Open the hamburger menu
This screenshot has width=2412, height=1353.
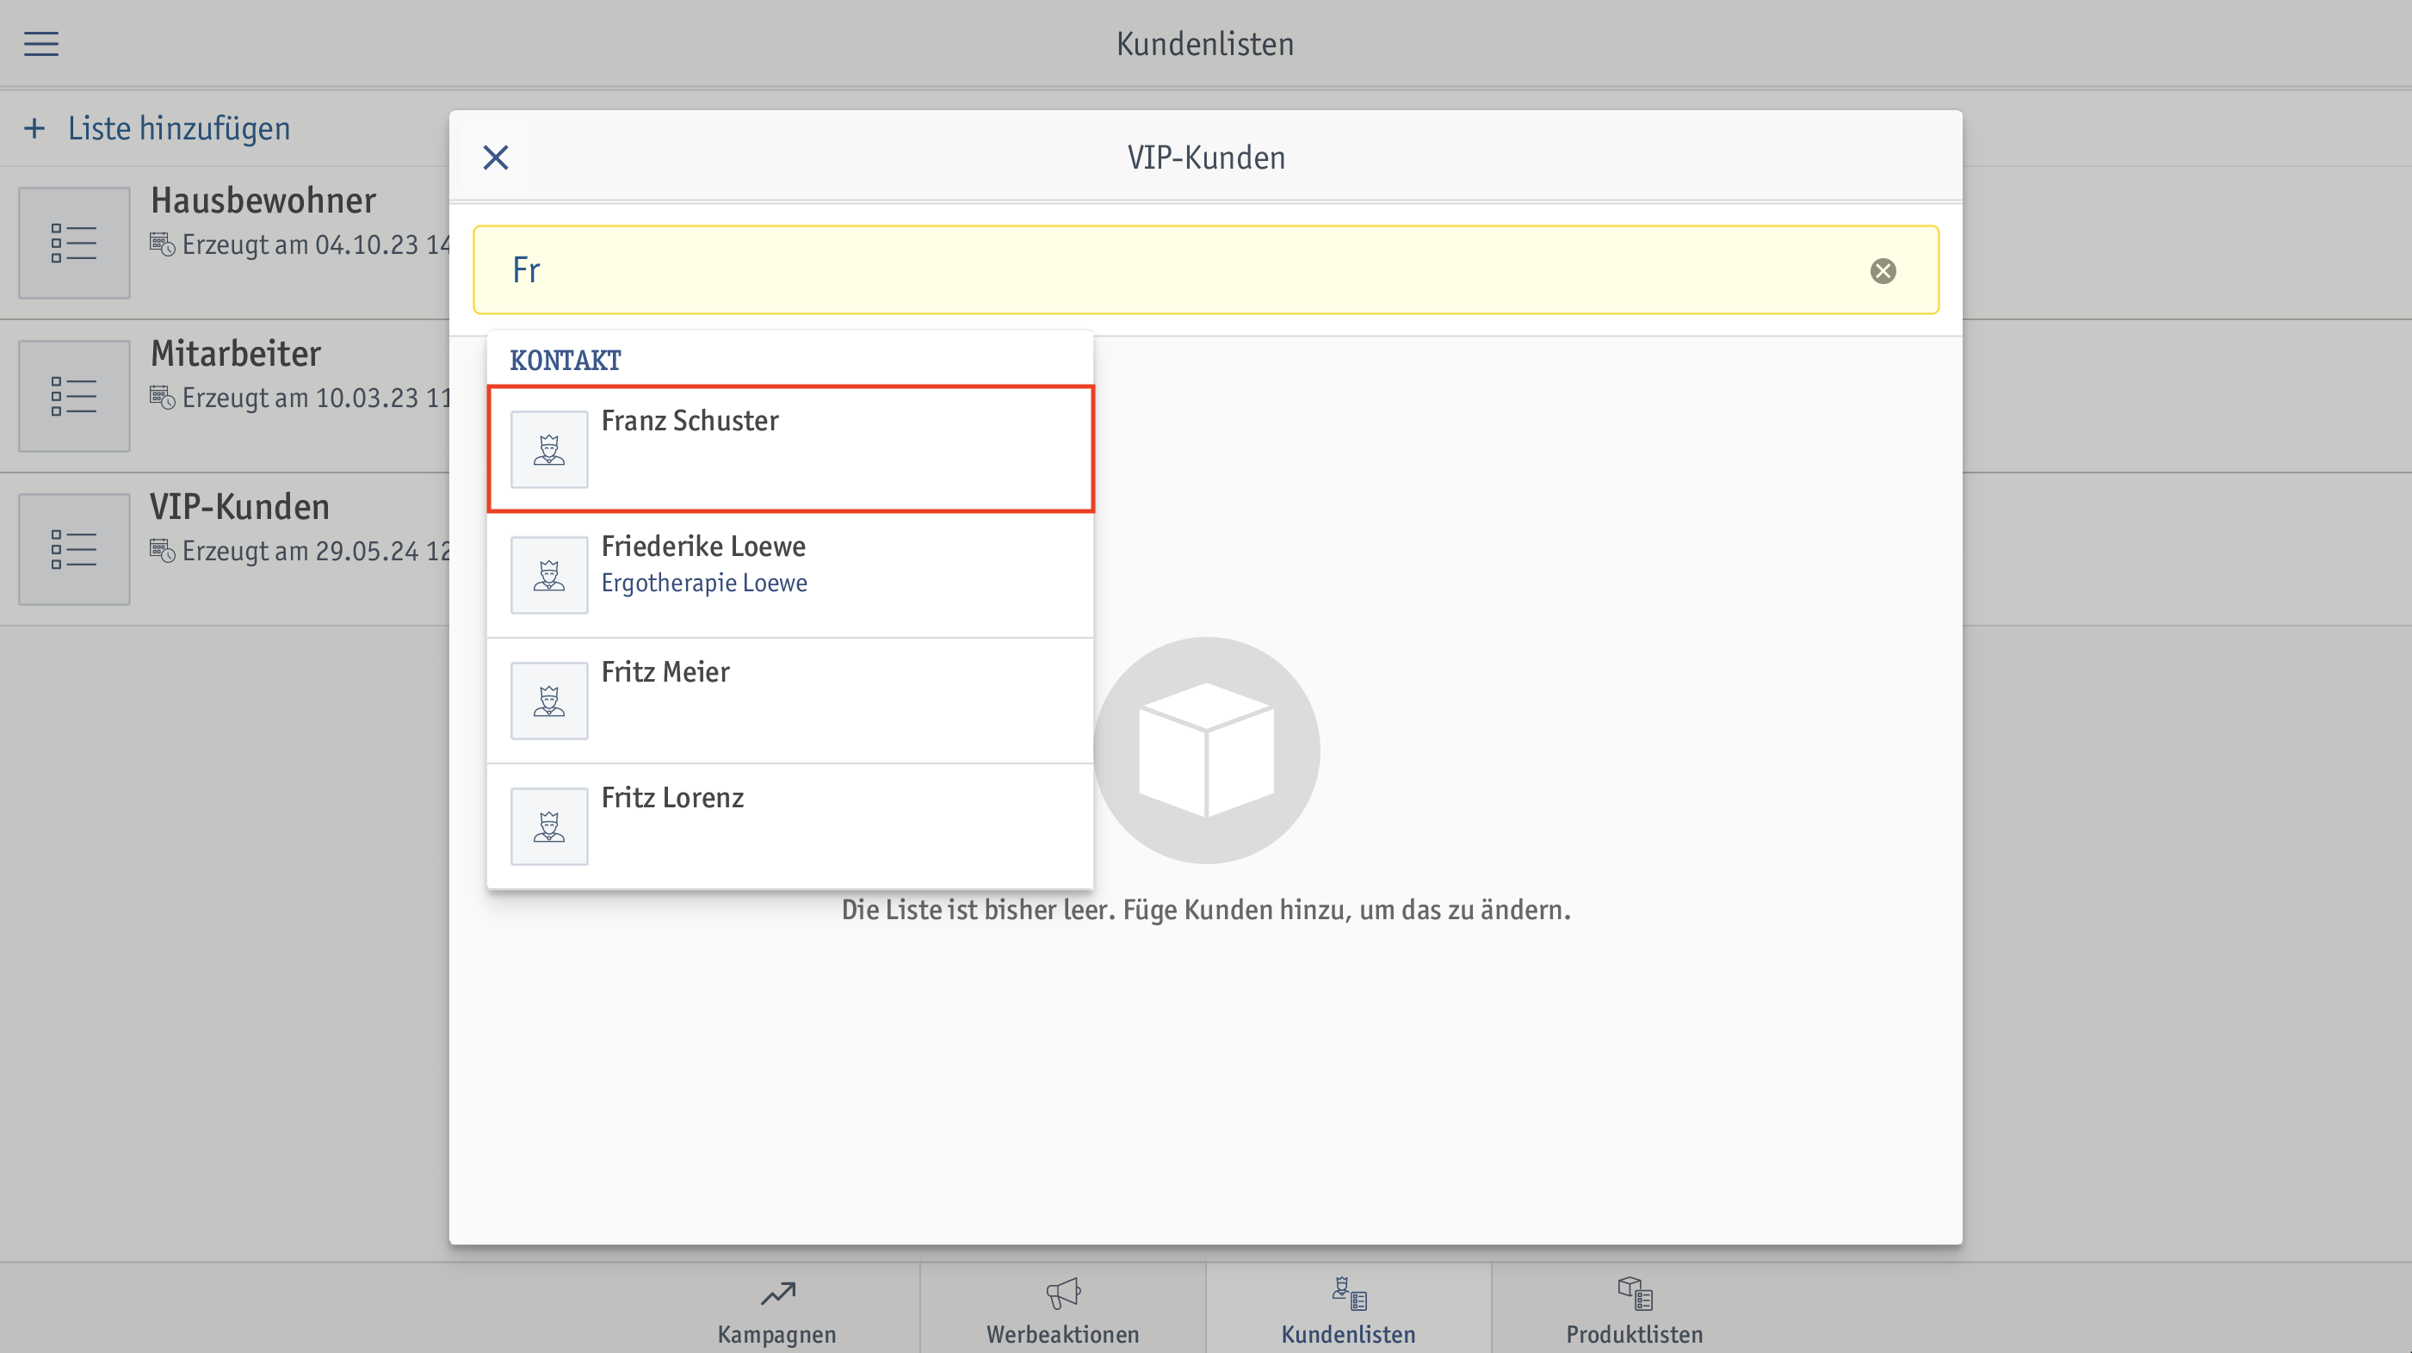[41, 44]
